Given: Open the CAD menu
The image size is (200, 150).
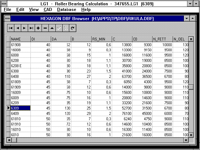Looking at the screenshot, I should pos(48,10).
